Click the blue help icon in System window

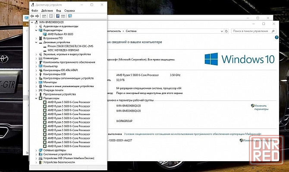click(276, 38)
